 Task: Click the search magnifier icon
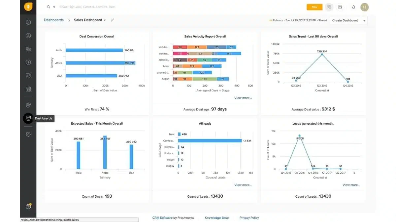coord(49,7)
